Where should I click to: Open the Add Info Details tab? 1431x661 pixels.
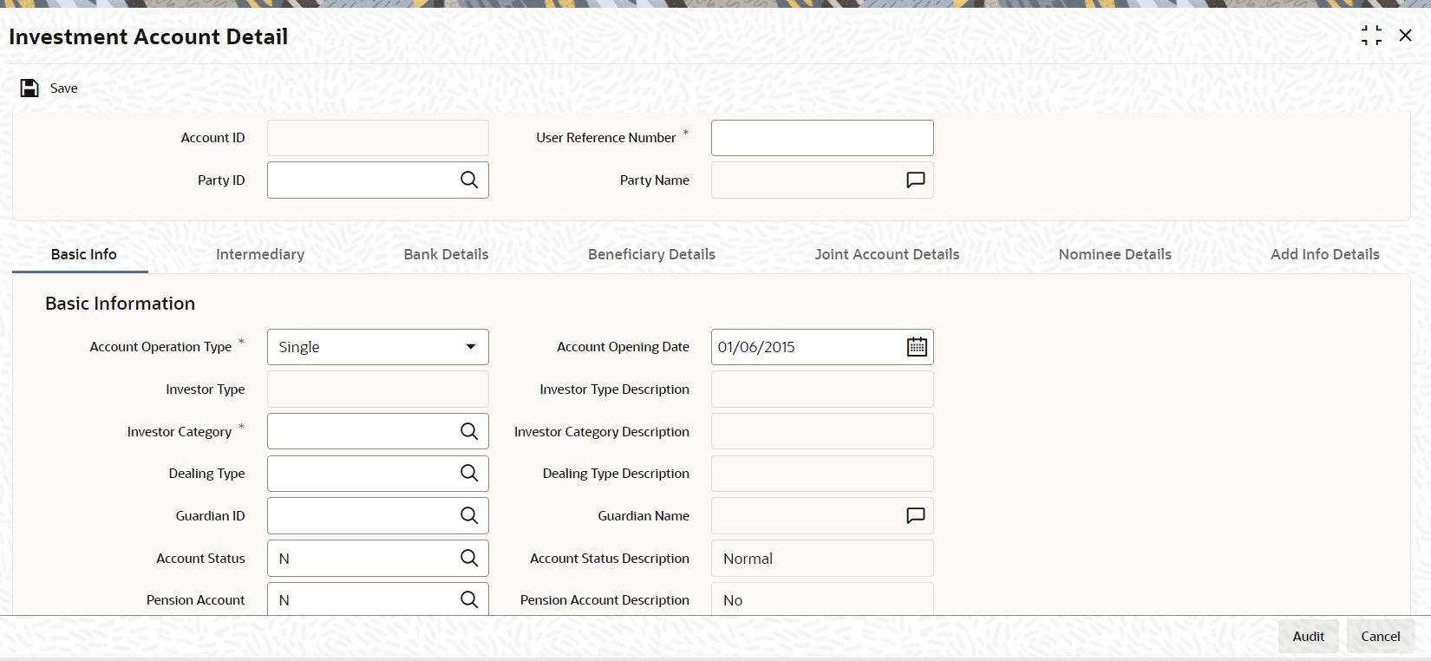point(1325,254)
